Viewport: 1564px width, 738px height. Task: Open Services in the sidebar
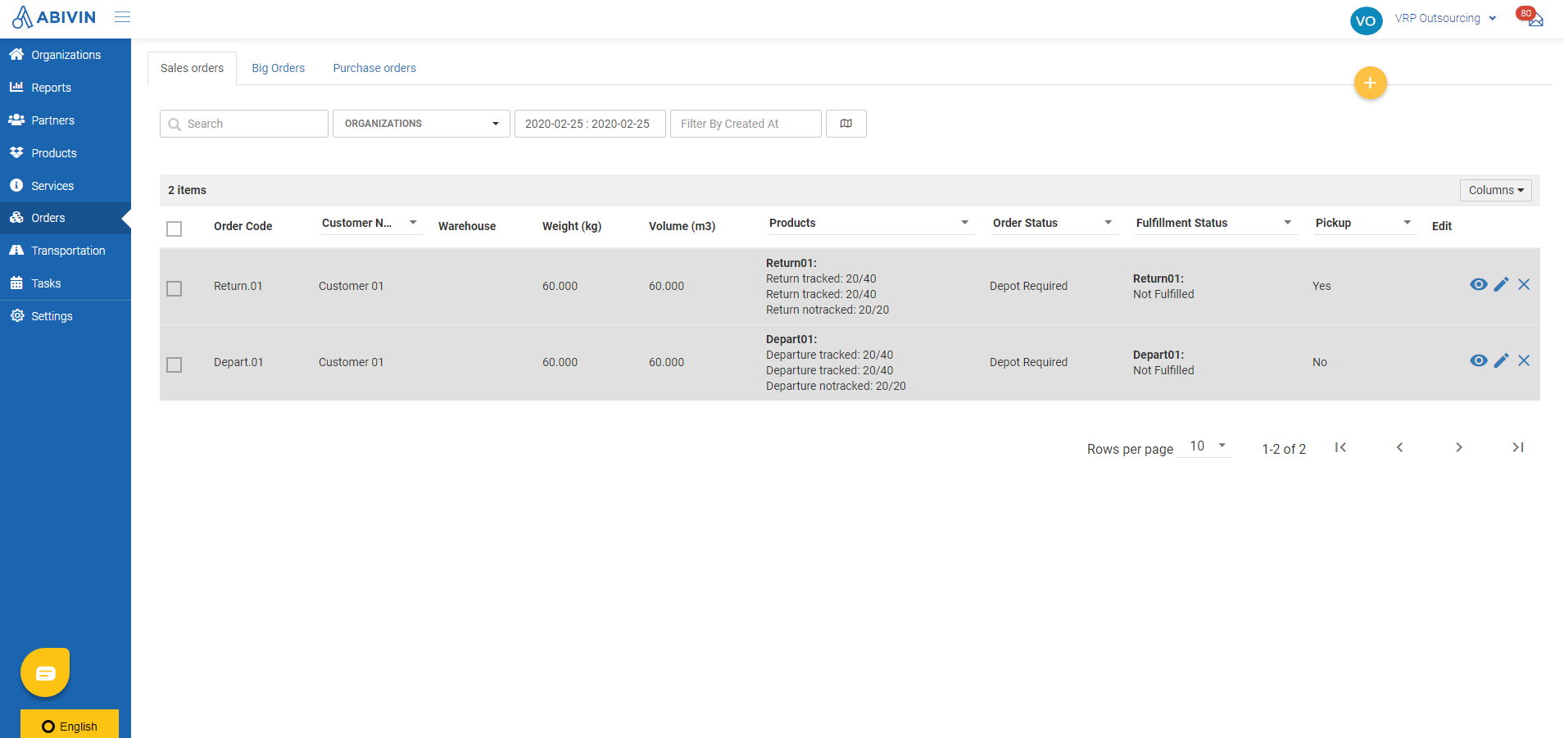point(66,186)
